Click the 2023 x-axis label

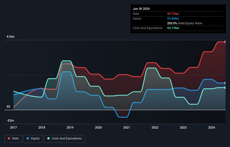183,127
